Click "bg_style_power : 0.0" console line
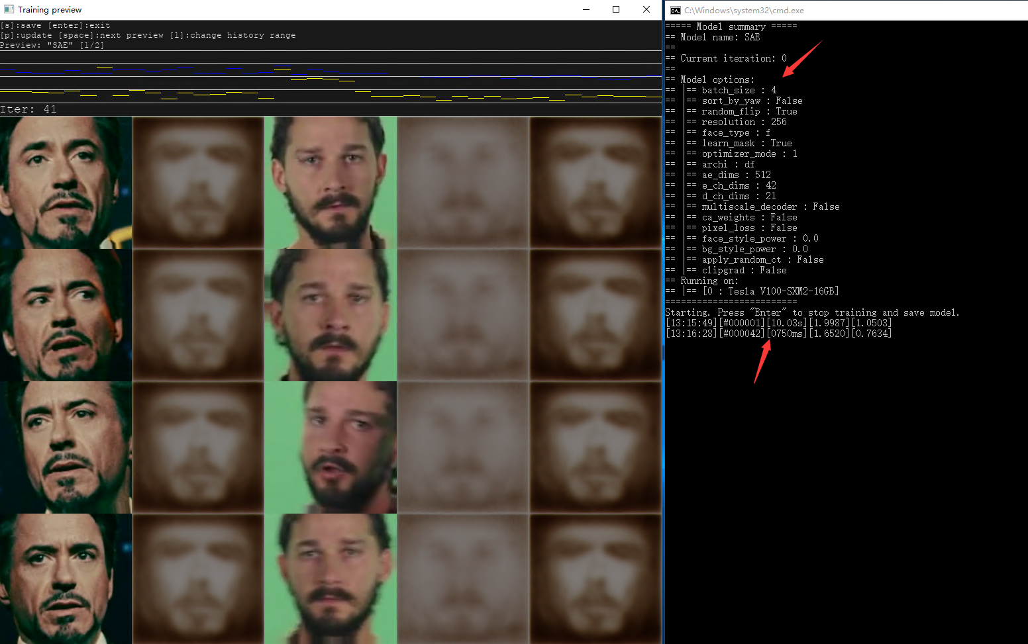Image resolution: width=1028 pixels, height=644 pixels. (x=754, y=249)
